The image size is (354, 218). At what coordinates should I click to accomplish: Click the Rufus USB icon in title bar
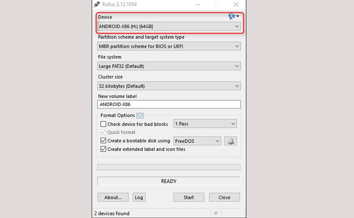(97, 4)
